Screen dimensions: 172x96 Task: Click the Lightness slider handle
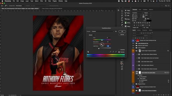coord(99,49)
